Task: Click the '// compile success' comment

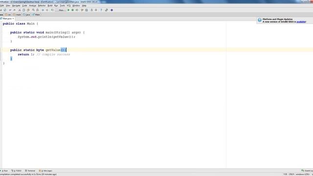Action: point(53,54)
